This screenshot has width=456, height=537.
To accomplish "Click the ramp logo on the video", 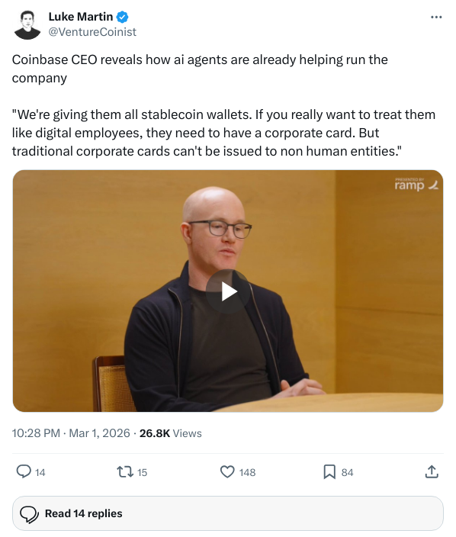I will point(416,185).
